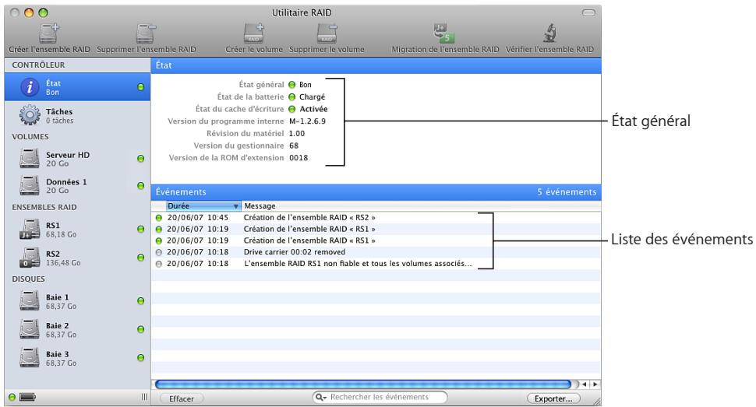
Task: Click magnifier icon in event search field
Action: point(320,398)
